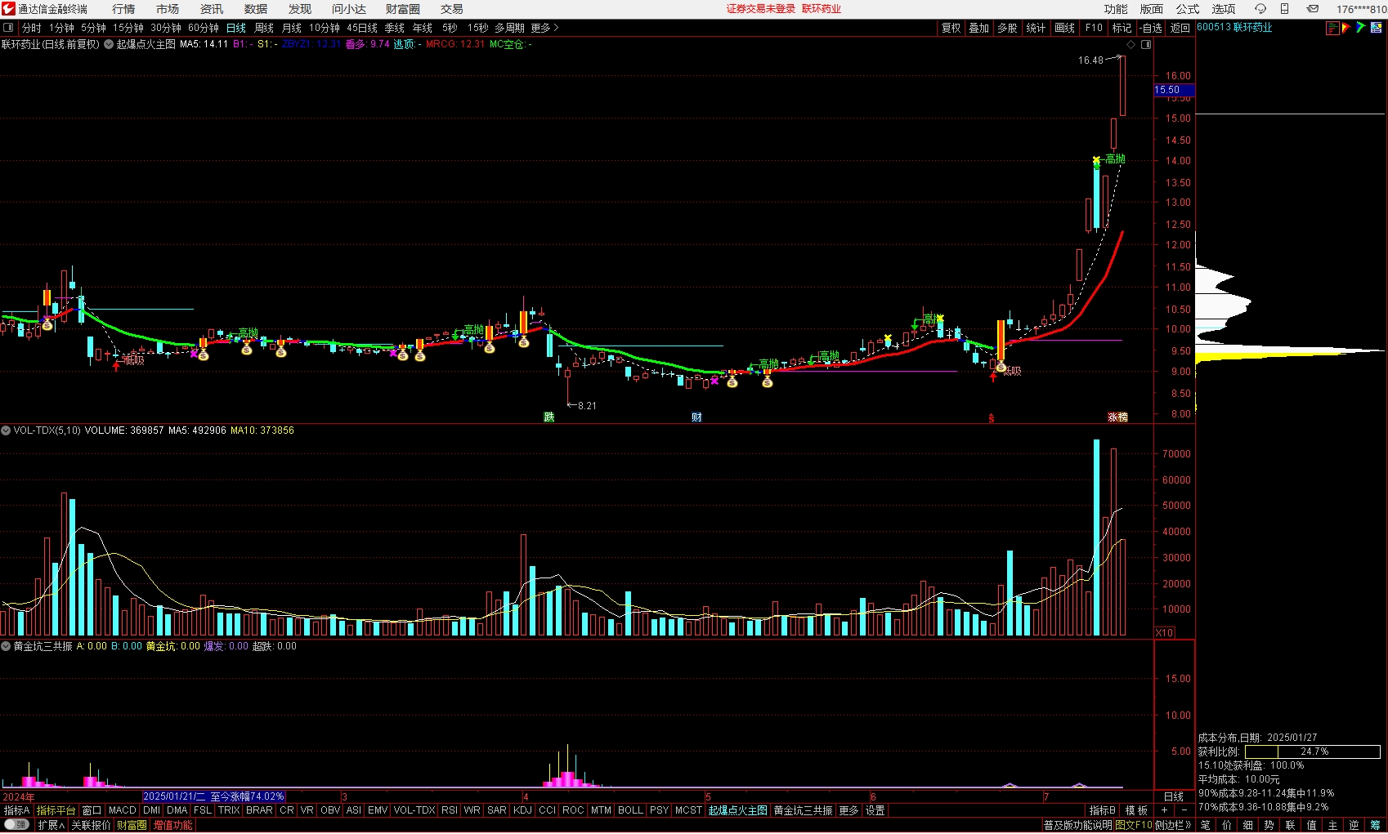Click the 复权 button
The width and height of the screenshot is (1388, 834).
(x=951, y=28)
